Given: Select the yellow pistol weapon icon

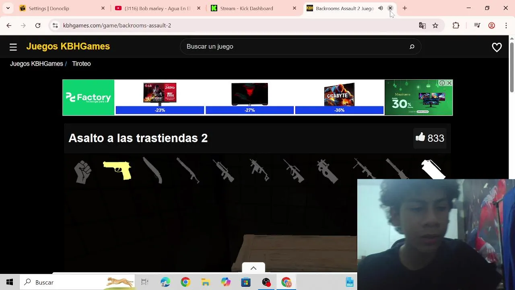Looking at the screenshot, I should tap(117, 170).
